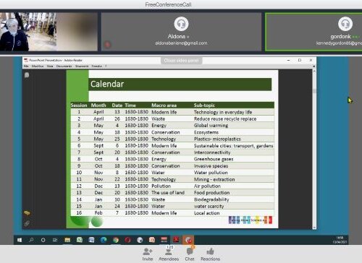Click the Calendar slide title banner
This screenshot has width=362, height=263.
point(180,85)
